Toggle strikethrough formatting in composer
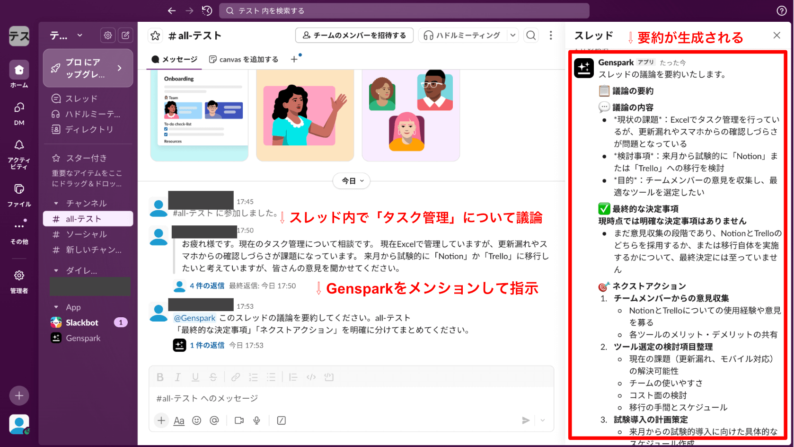This screenshot has width=794, height=447. coord(213,377)
